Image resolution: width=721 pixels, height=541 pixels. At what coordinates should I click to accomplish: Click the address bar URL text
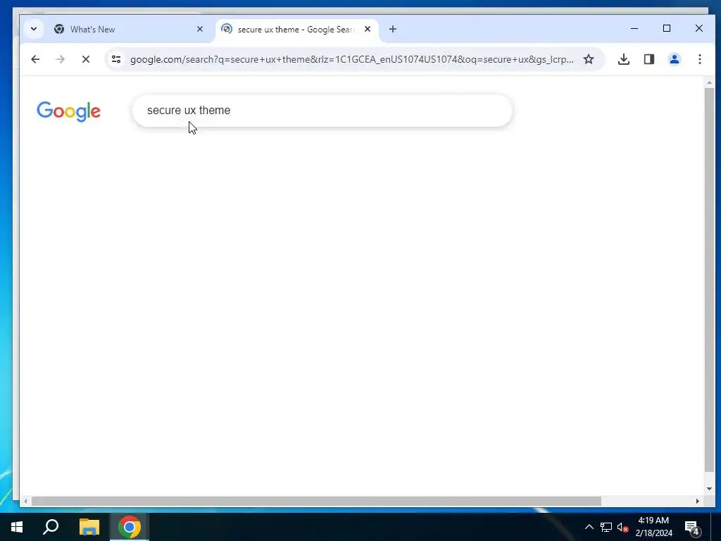click(352, 59)
